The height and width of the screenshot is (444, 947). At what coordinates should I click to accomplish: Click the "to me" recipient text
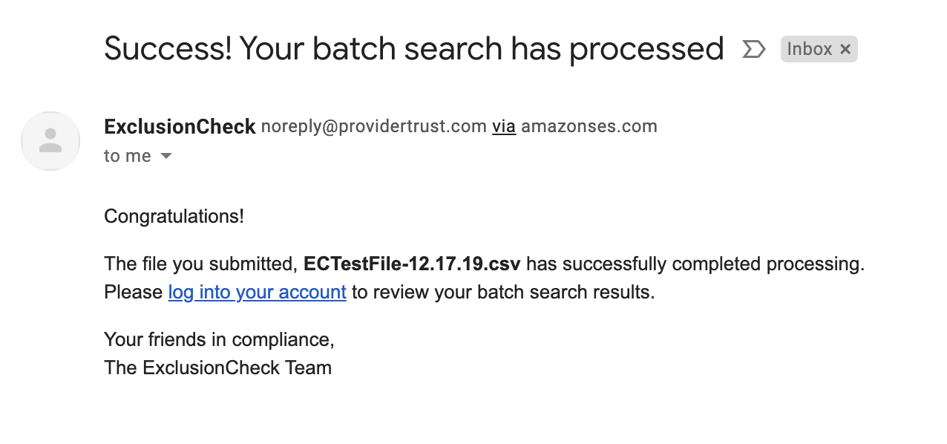[x=127, y=156]
